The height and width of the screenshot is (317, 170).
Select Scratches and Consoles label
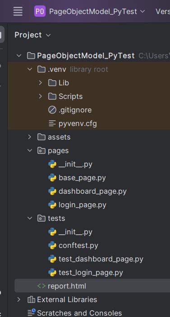[x=79, y=313]
